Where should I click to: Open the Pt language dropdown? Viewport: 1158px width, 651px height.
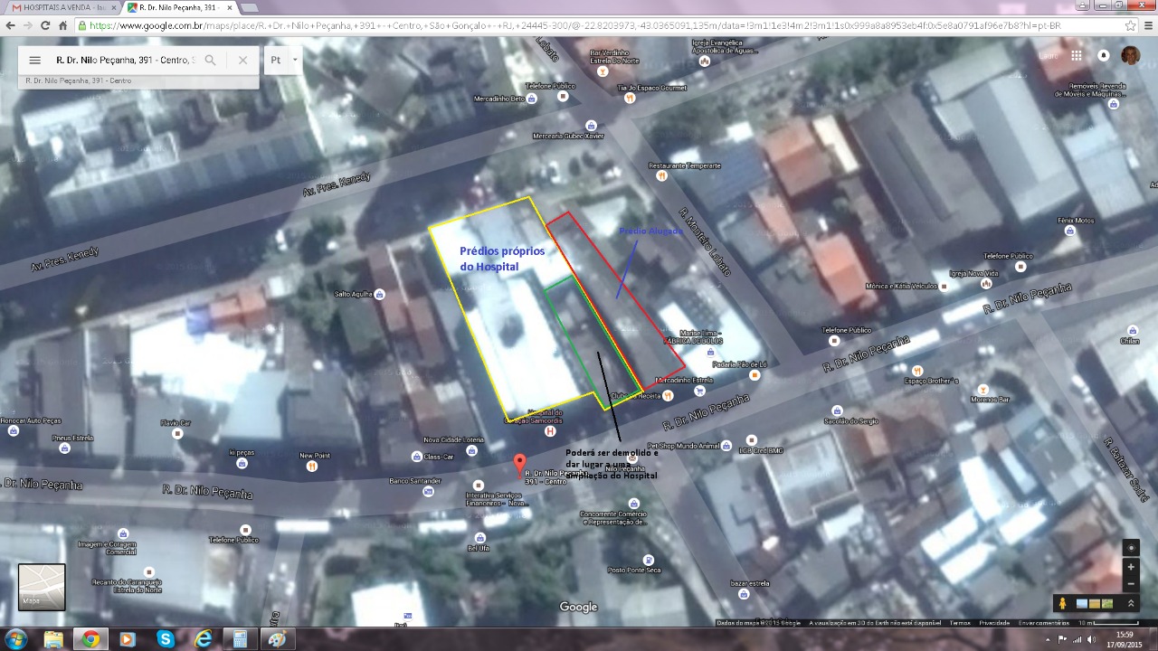282,61
